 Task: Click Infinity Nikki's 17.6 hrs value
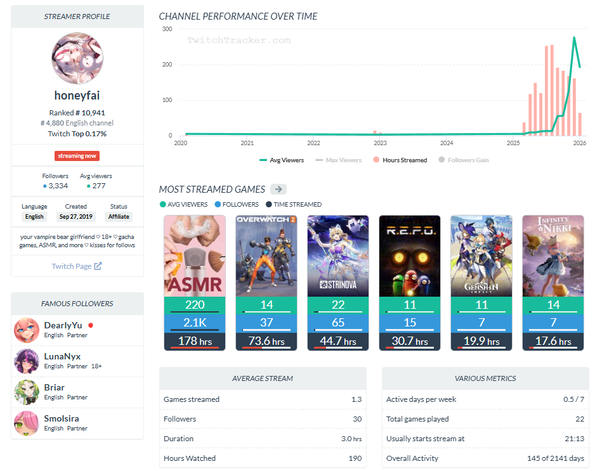[553, 341]
